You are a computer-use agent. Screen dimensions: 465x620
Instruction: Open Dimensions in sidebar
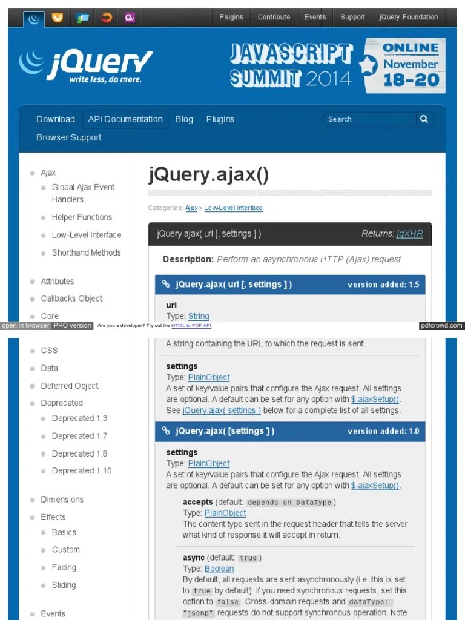[x=62, y=500]
